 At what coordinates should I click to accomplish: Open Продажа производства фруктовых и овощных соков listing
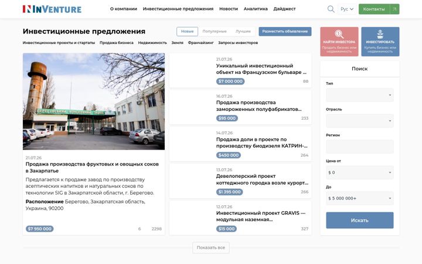point(92,167)
